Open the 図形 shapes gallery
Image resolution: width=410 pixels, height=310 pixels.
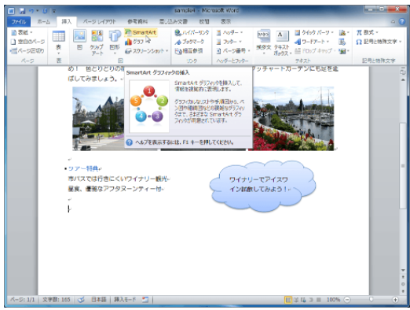coord(115,42)
